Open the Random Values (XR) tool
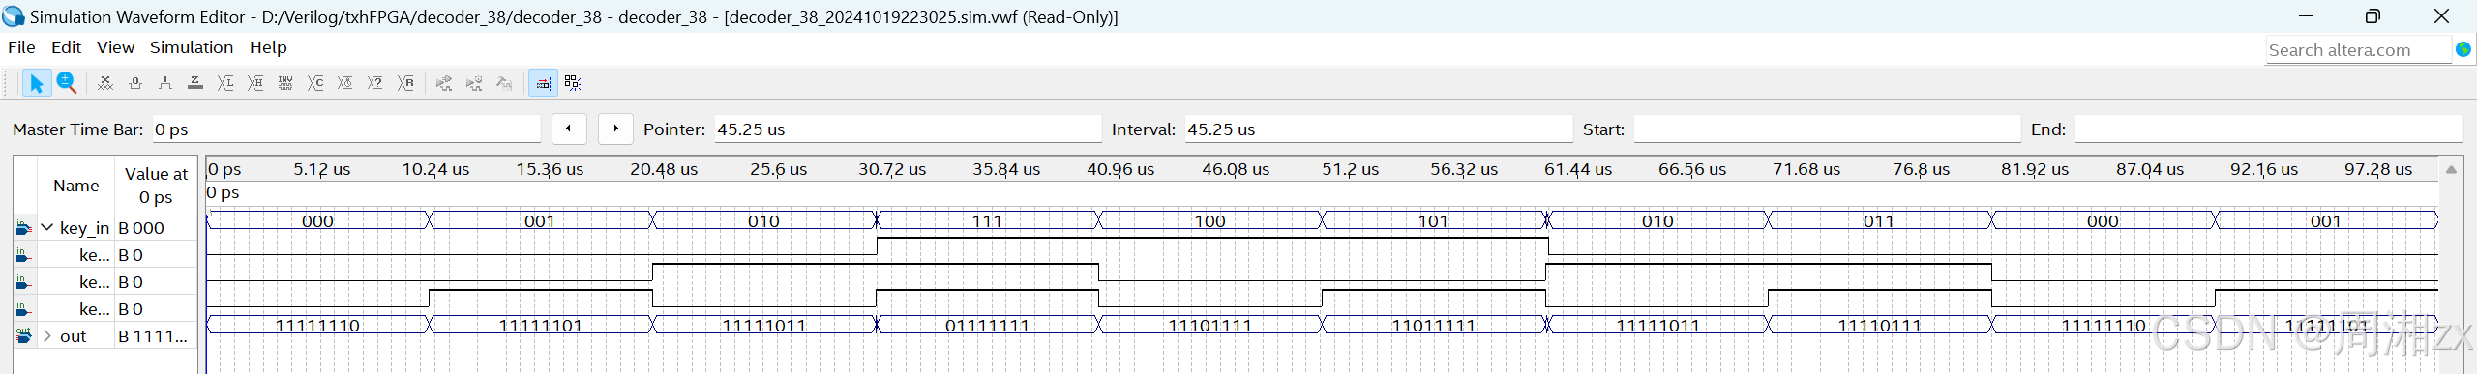 tap(406, 83)
